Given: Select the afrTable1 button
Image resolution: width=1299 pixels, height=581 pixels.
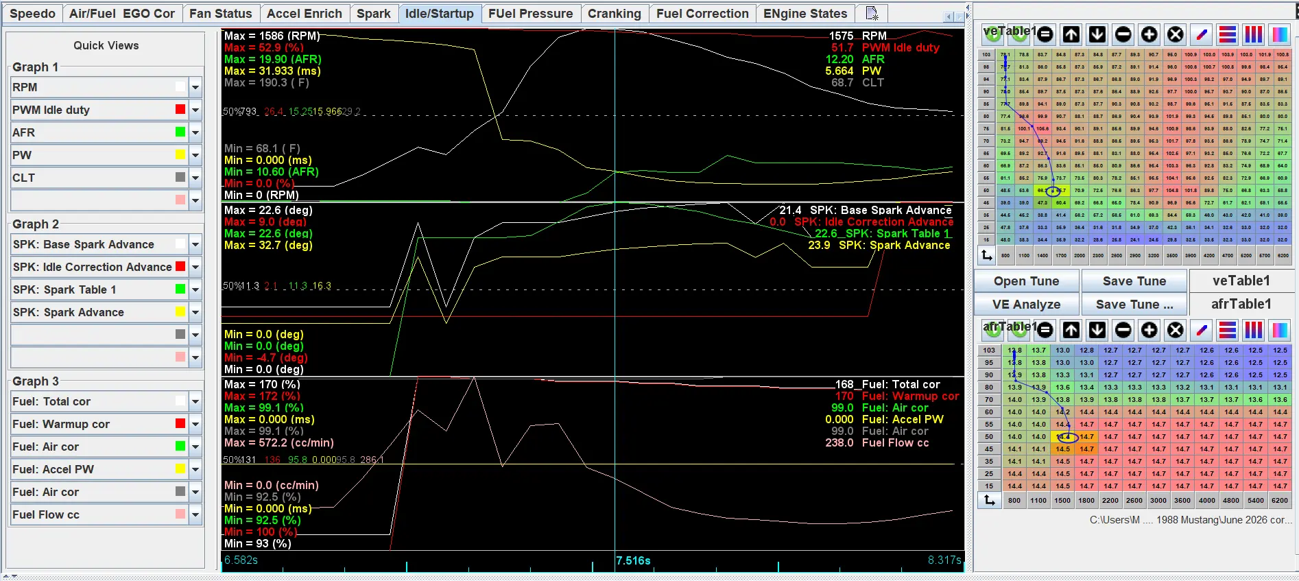Looking at the screenshot, I should pyautogui.click(x=1241, y=304).
